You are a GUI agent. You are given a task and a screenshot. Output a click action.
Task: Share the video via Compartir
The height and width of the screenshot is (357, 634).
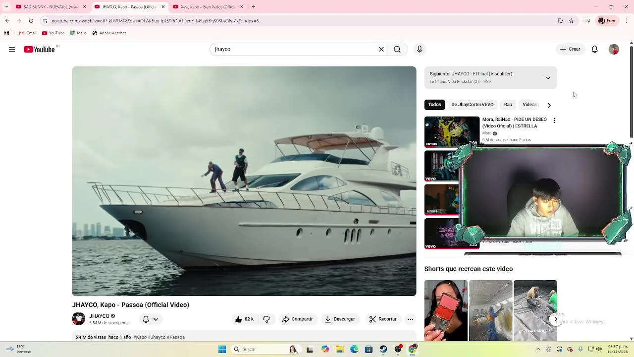coord(297,319)
